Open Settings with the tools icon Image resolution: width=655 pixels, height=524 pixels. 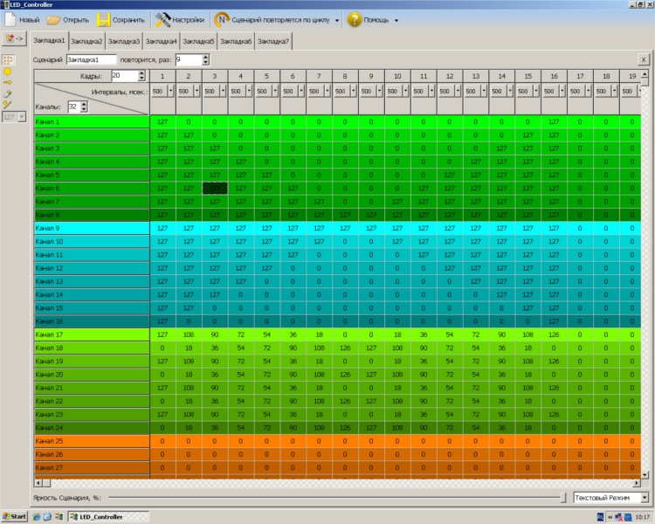pos(163,19)
